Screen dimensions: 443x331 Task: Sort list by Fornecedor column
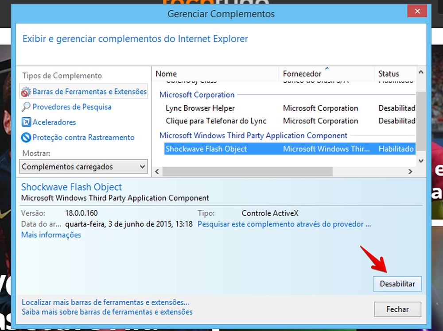tap(326, 73)
